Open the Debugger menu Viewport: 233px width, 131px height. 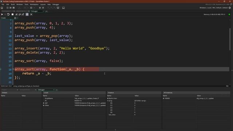(x=56, y=4)
